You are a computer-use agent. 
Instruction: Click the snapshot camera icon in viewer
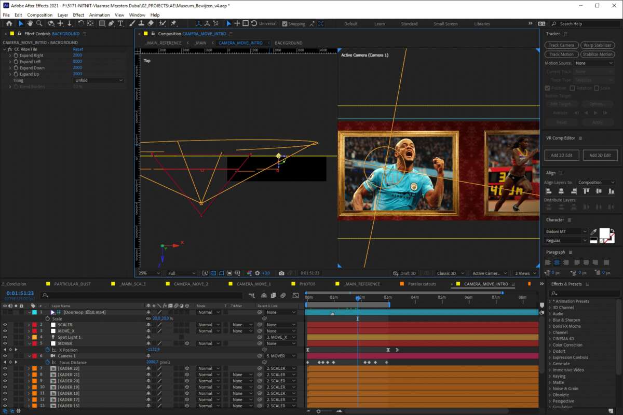click(x=281, y=273)
